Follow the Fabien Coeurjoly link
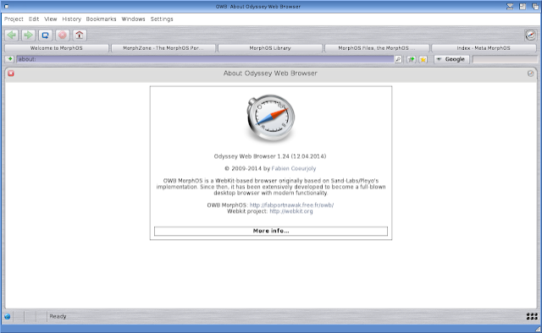 tap(294, 168)
